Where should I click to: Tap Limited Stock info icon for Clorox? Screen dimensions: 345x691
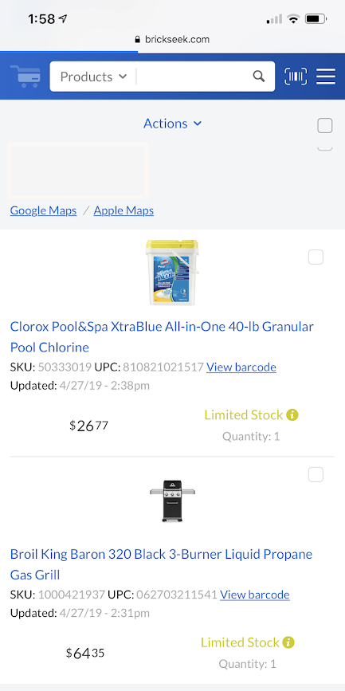coord(292,414)
